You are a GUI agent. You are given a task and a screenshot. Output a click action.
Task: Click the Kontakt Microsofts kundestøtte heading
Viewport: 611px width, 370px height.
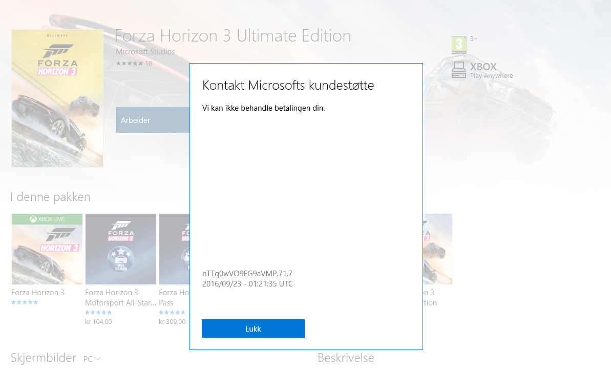click(288, 85)
